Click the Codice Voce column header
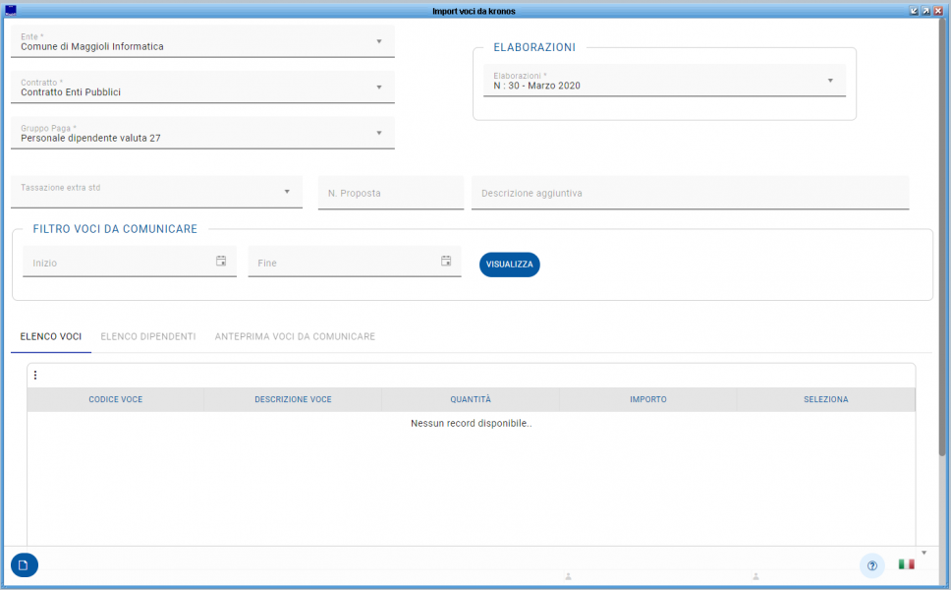 click(x=116, y=399)
